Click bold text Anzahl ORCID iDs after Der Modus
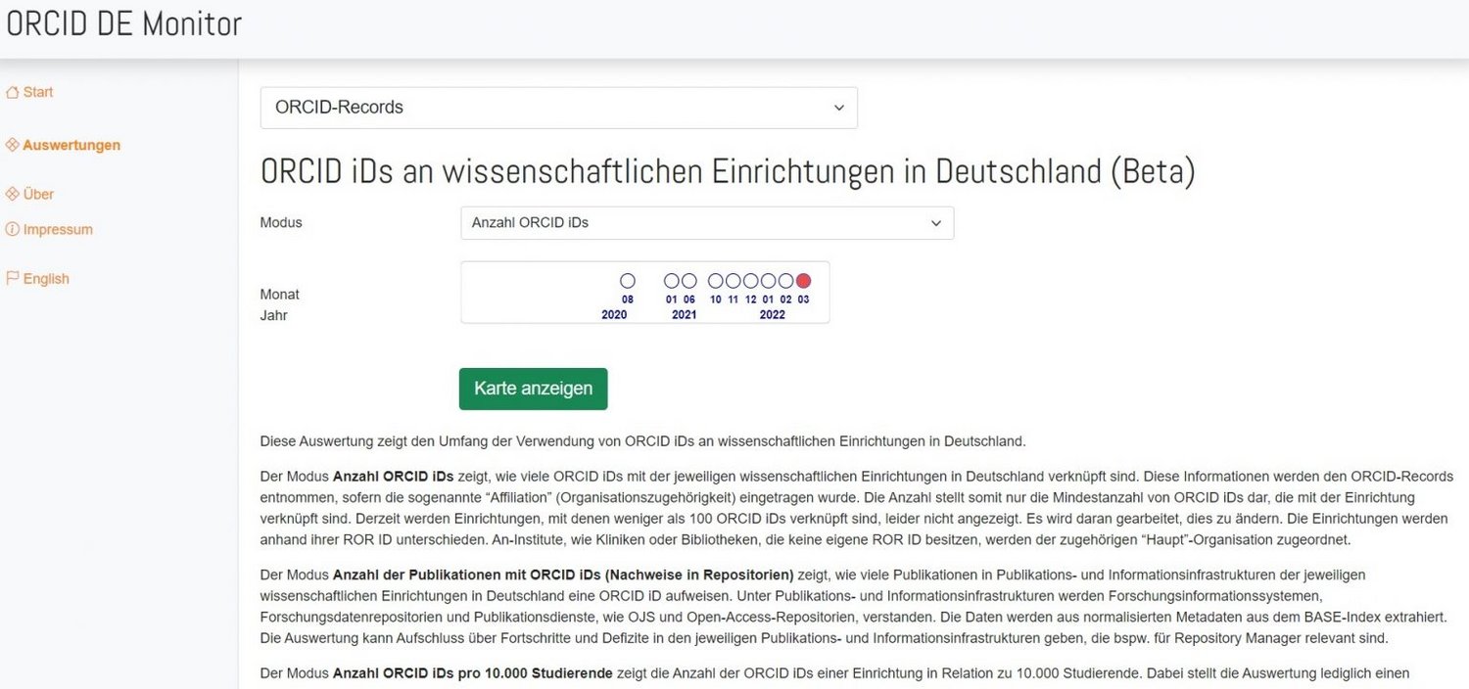 point(394,478)
